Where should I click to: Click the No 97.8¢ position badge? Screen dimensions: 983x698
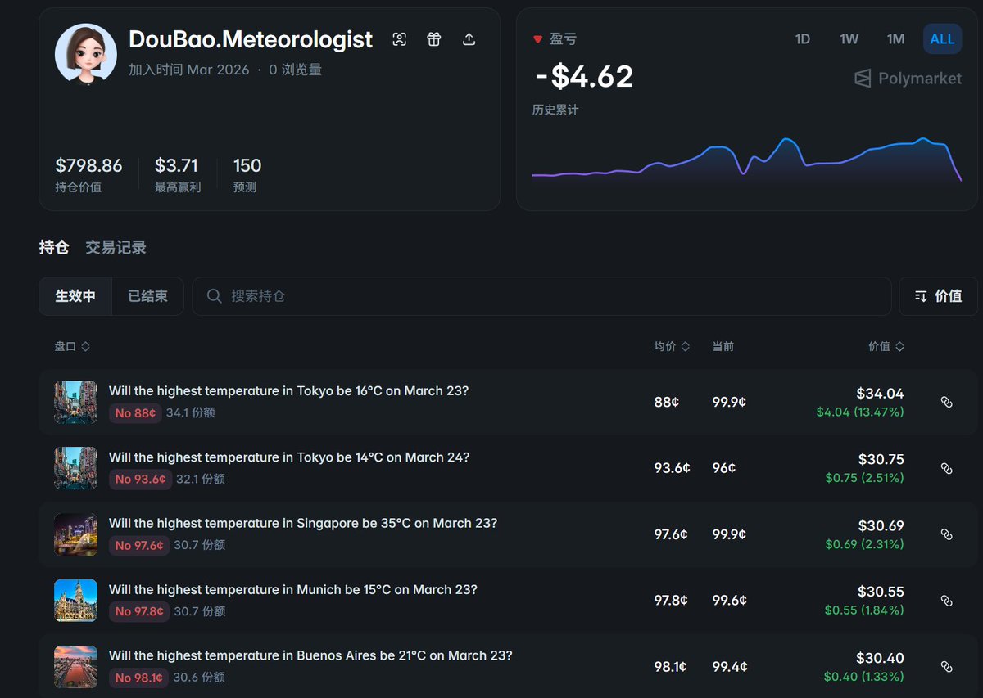139,612
